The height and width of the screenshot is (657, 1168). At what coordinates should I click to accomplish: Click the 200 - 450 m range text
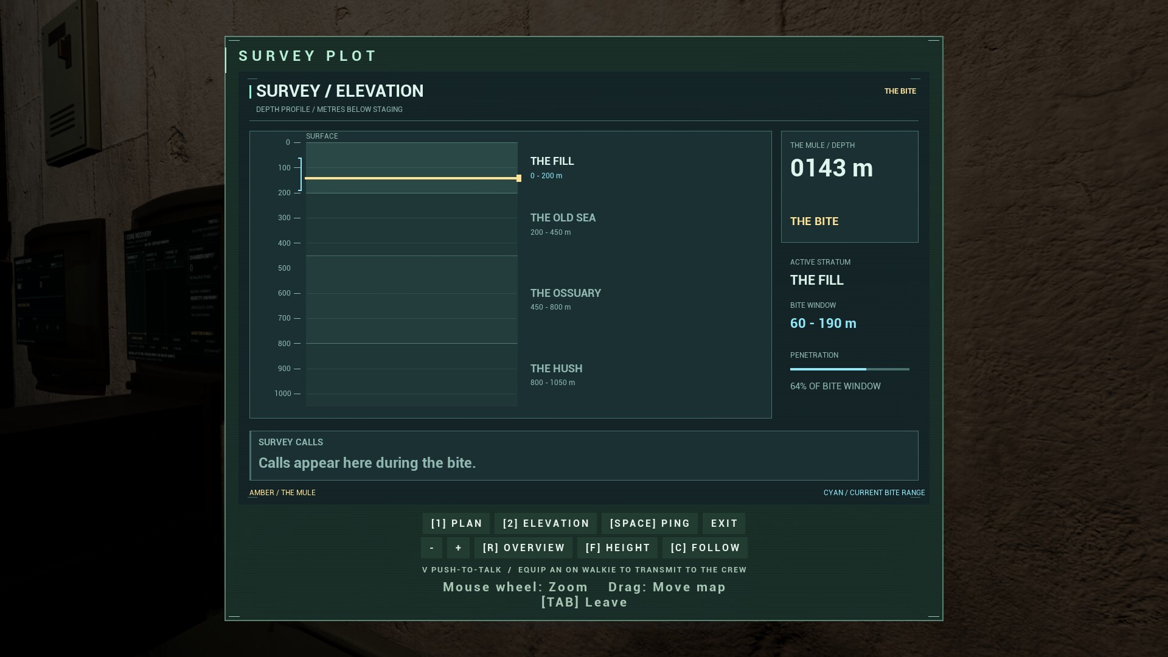(551, 232)
